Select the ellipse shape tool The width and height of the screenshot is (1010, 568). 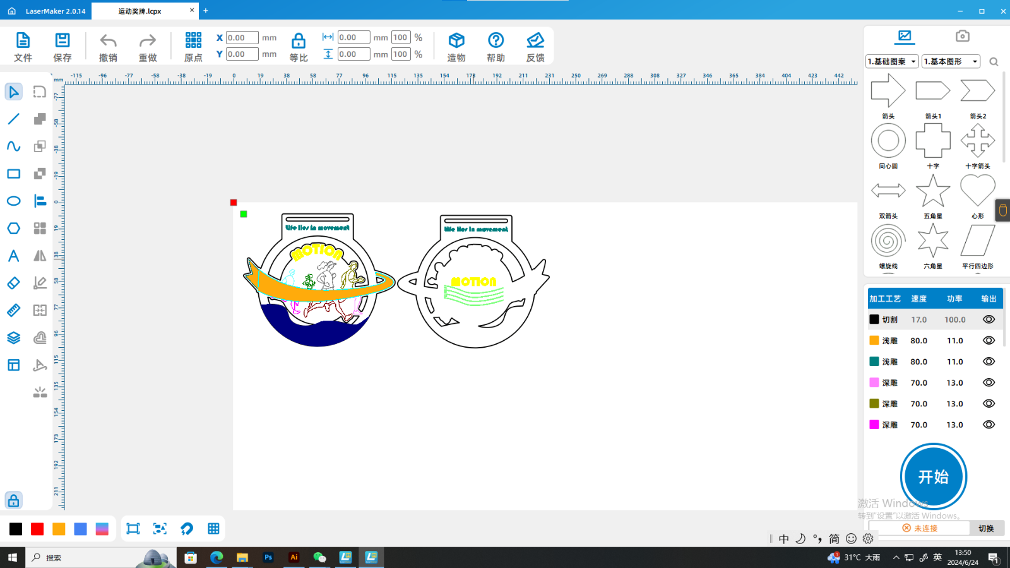coord(13,201)
